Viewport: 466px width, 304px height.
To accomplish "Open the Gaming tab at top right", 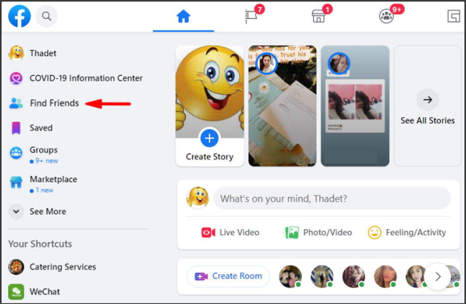I will tap(454, 16).
